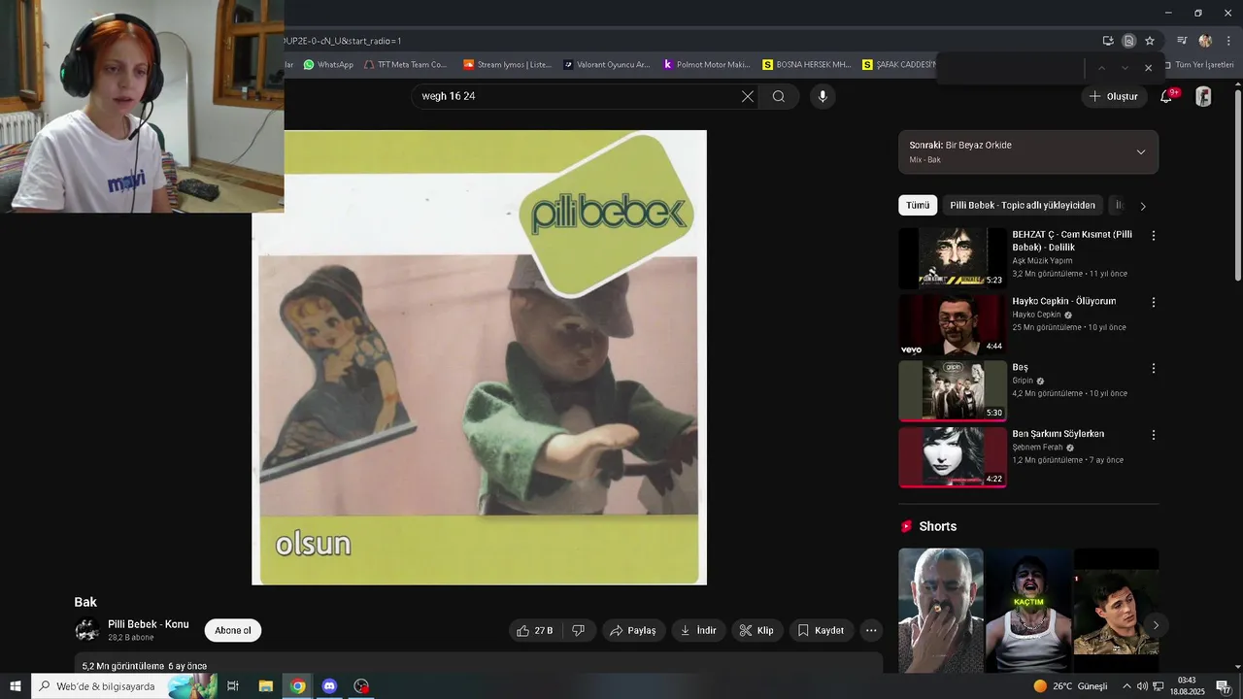1243x699 pixels.
Task: Show more filter chips with the arrow
Action: click(1143, 206)
